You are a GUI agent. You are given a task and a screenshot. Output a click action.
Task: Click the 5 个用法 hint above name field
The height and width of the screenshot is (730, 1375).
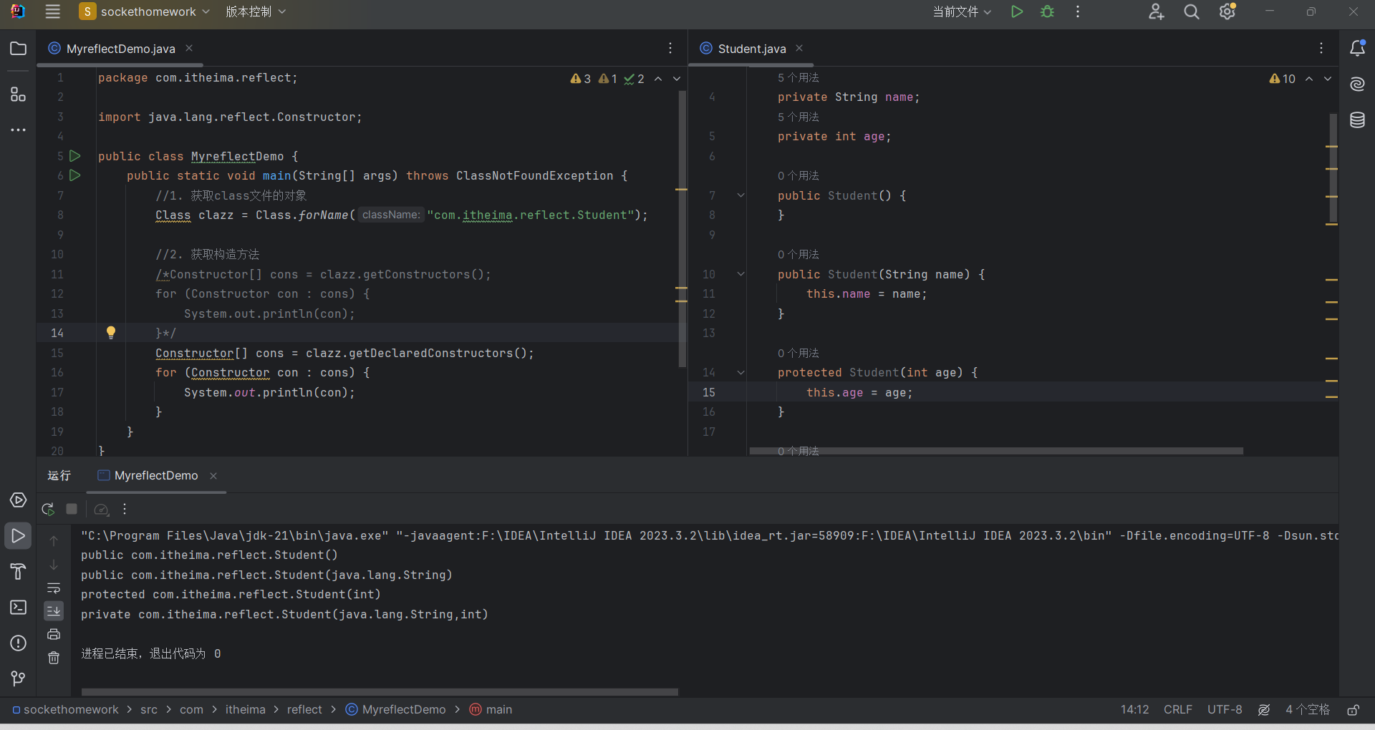click(x=799, y=77)
